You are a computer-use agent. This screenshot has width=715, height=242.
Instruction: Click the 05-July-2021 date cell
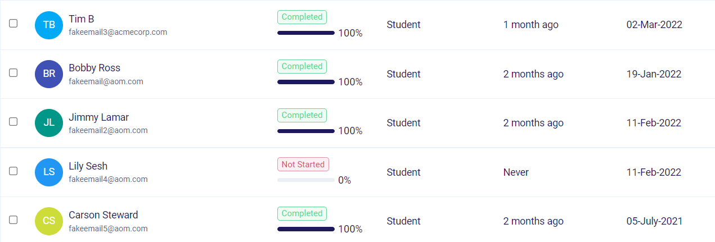654,221
